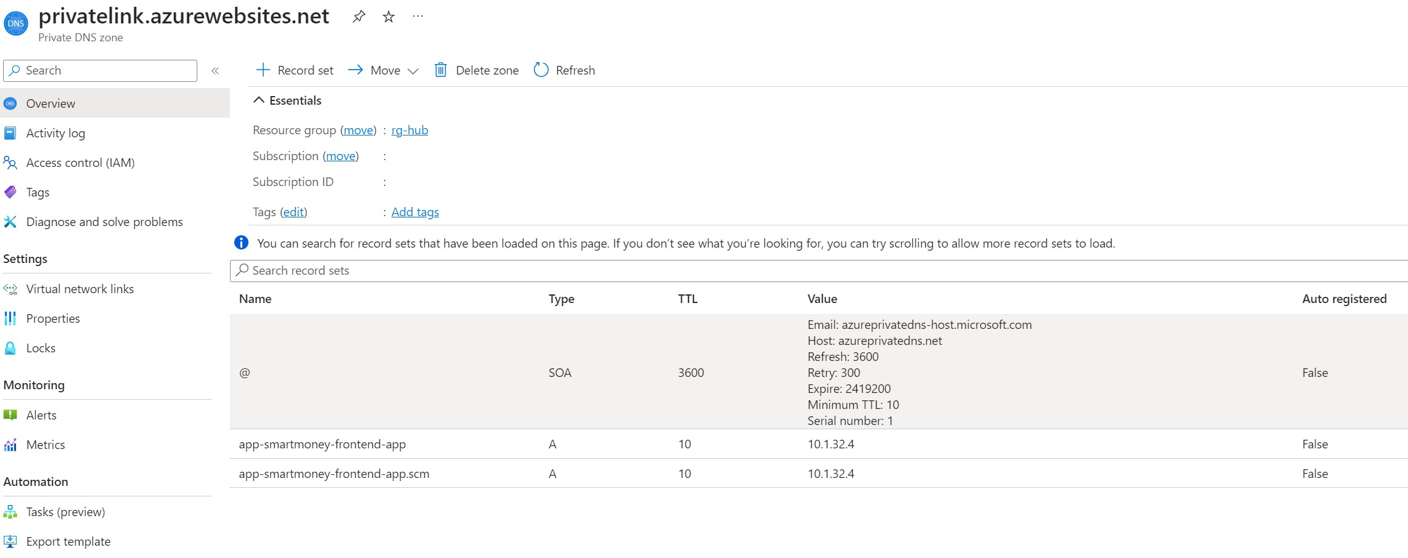Select the @ SOA record row

coord(819,372)
